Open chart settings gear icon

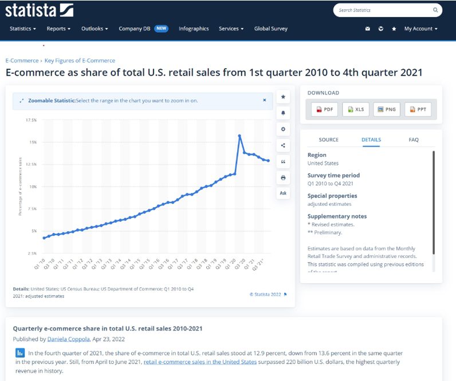coord(283,129)
